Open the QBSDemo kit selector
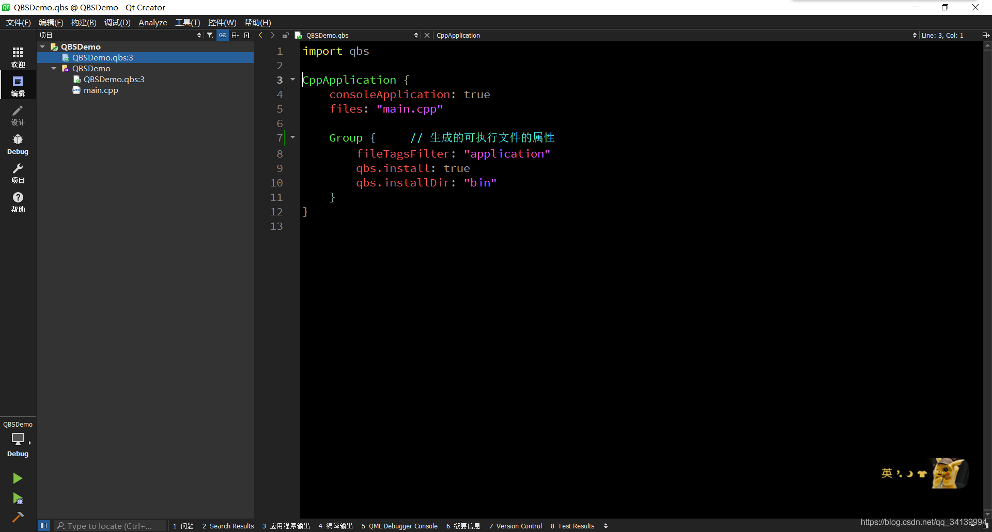992x532 pixels. click(x=18, y=439)
